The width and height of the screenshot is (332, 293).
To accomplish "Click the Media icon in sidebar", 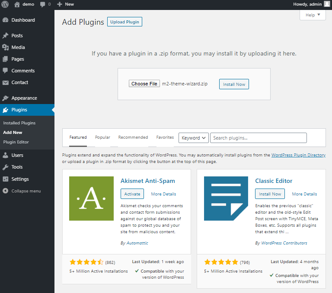I will pyautogui.click(x=5, y=47).
